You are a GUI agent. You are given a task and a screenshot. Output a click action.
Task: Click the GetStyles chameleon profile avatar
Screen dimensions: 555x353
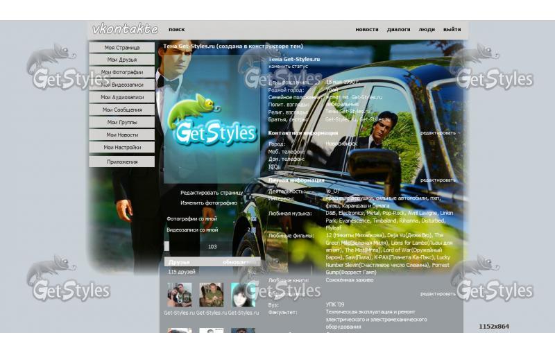point(212,119)
